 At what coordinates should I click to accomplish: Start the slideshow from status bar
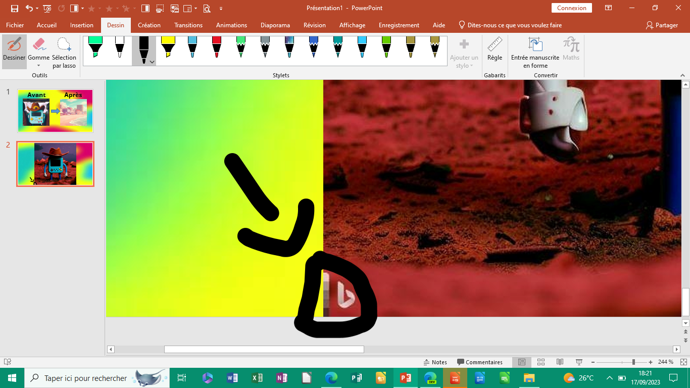pos(579,362)
